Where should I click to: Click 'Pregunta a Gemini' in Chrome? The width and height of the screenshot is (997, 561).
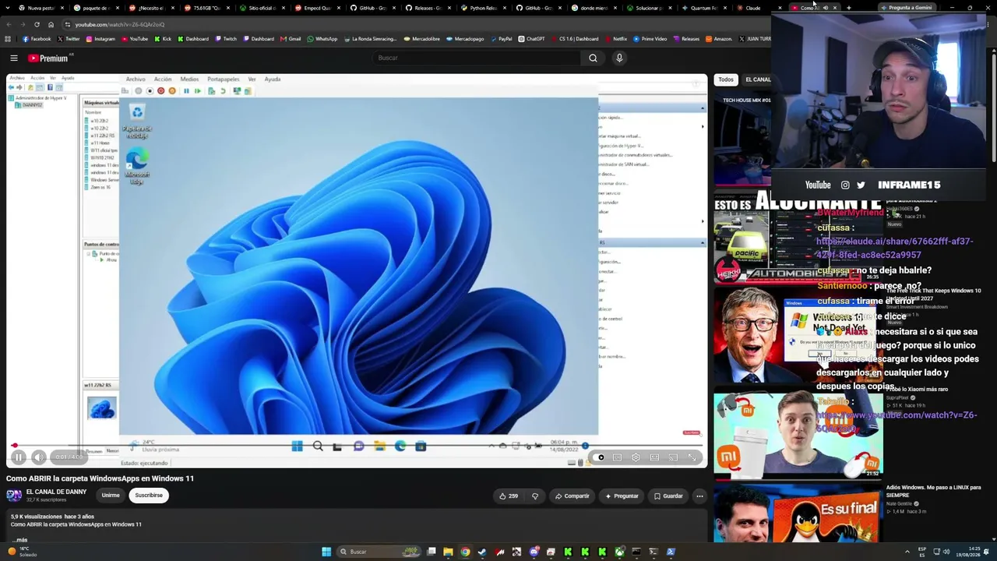pyautogui.click(x=905, y=8)
